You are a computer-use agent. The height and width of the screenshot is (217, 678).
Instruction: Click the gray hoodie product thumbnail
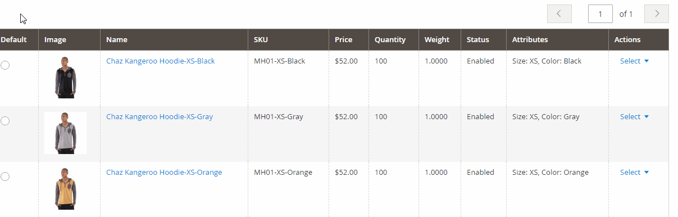(x=65, y=133)
